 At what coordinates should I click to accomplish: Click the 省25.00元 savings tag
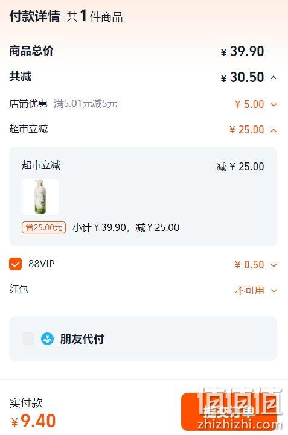pyautogui.click(x=43, y=227)
